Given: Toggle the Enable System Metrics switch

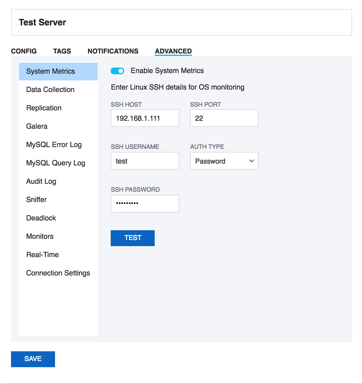Looking at the screenshot, I should pyautogui.click(x=117, y=71).
